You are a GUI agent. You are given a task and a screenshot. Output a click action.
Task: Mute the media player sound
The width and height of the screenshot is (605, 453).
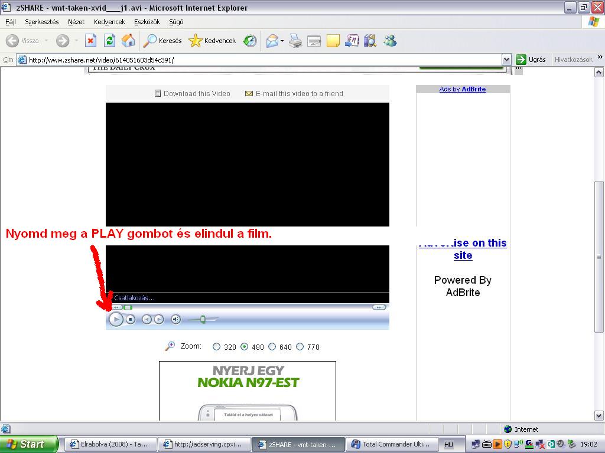(175, 319)
